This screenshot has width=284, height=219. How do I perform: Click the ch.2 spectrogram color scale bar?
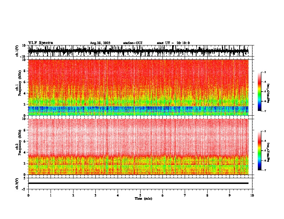click(260, 151)
